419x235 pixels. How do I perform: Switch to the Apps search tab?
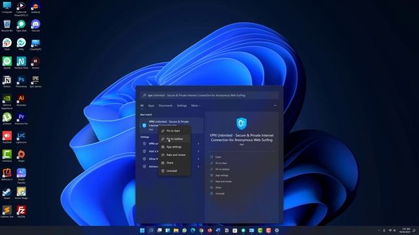click(x=151, y=106)
